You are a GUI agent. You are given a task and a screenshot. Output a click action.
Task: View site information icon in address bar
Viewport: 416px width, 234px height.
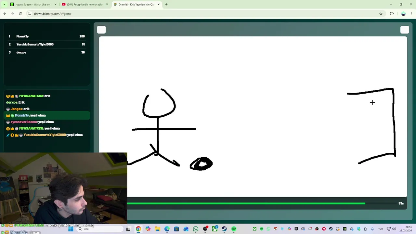tap(30, 14)
